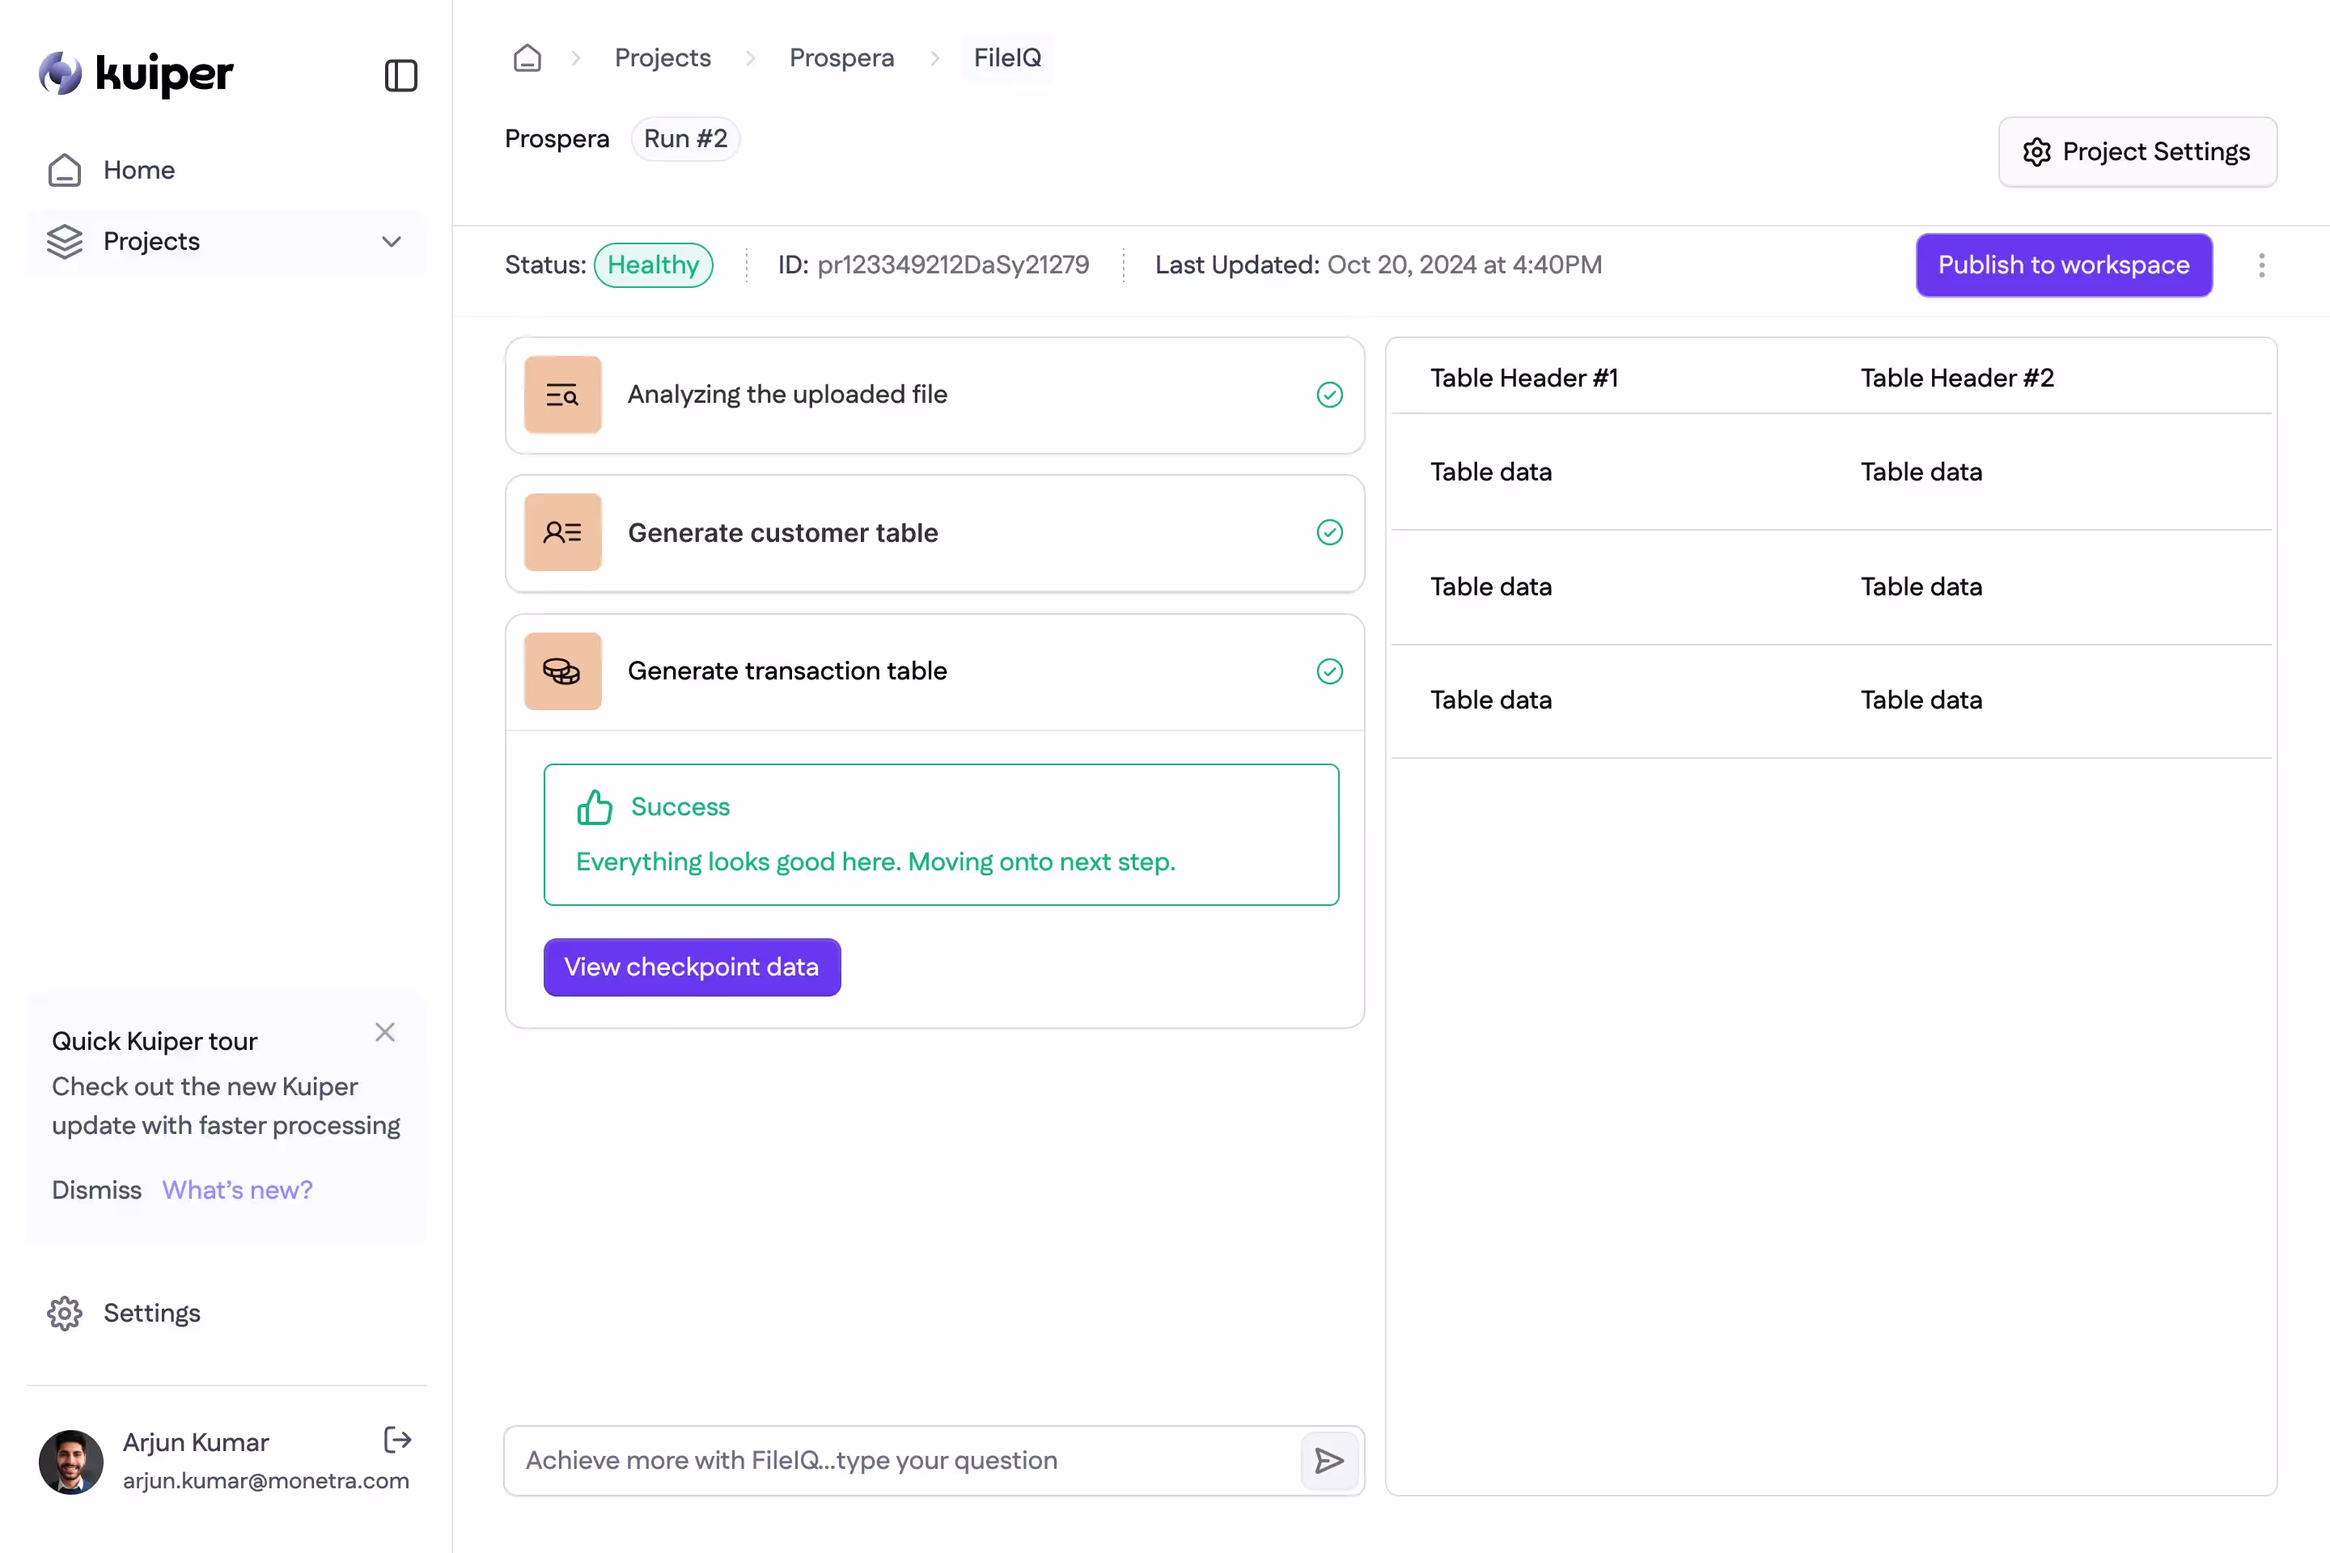Click the Kuiper logo

136,74
